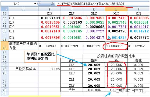Select row 34 header
The image size is (150, 97).
5,14
